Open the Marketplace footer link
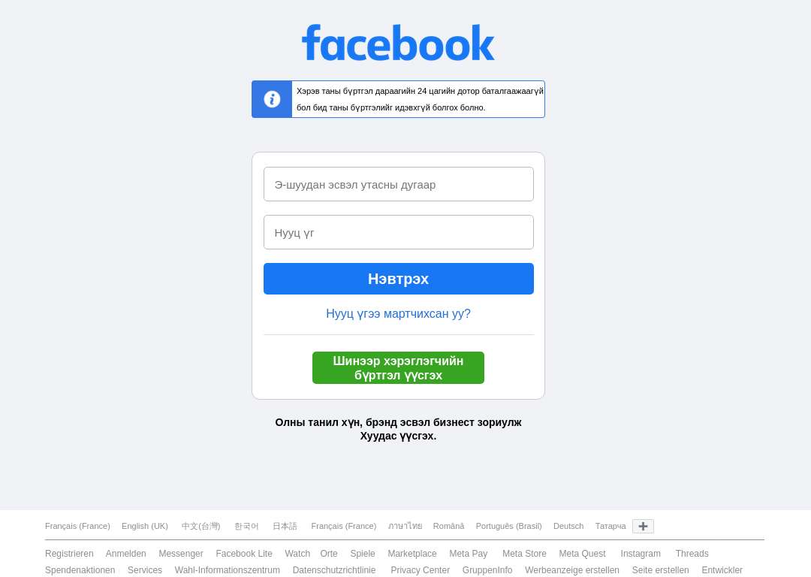The image size is (811, 577). [x=412, y=554]
